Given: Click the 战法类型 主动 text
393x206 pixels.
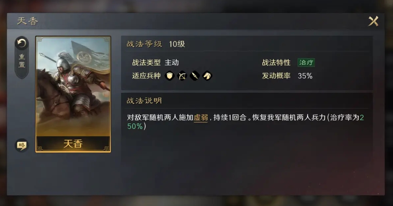Looking at the screenshot, I should [155, 62].
